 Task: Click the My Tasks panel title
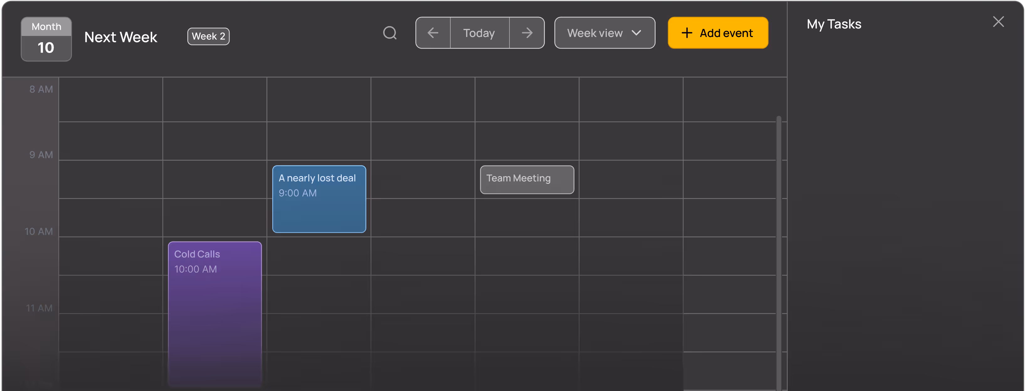point(834,24)
